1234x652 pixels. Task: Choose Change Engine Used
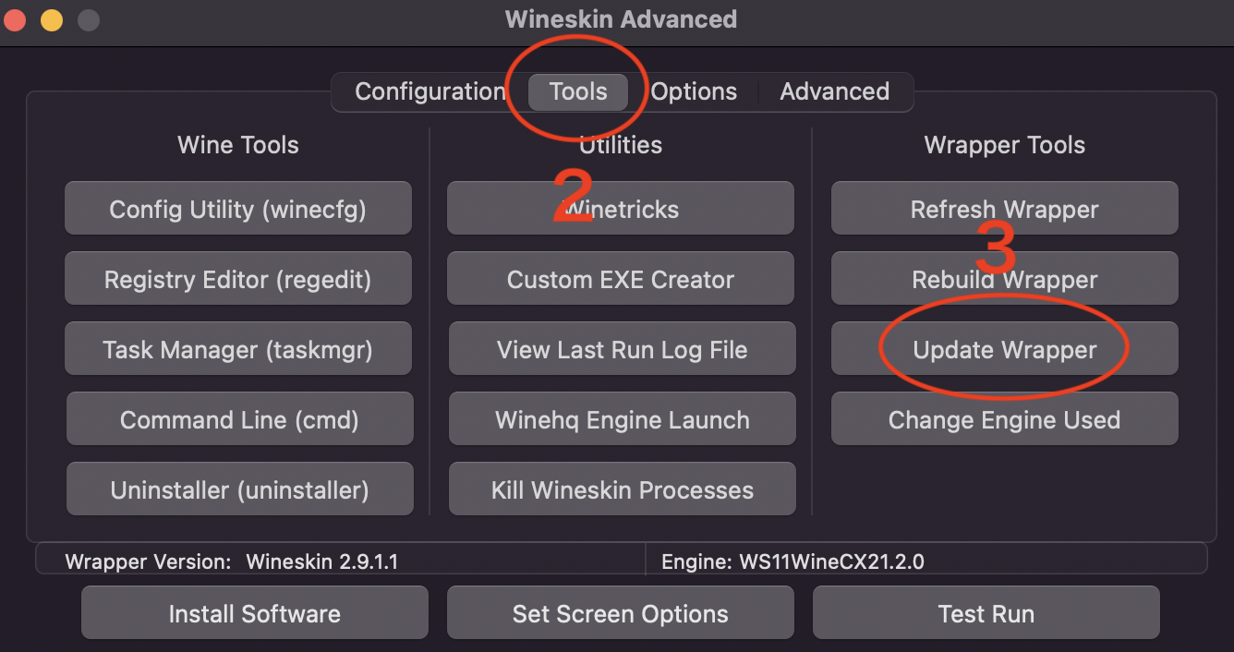pyautogui.click(x=1005, y=419)
